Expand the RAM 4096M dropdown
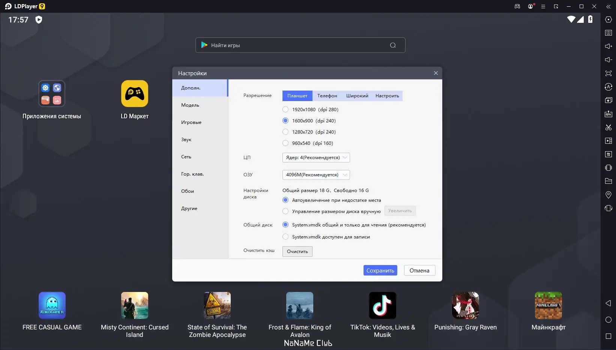The height and width of the screenshot is (350, 616). (316, 175)
